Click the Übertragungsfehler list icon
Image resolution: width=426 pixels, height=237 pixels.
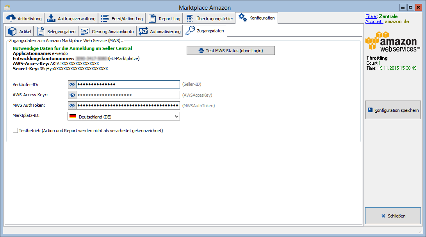(190, 18)
